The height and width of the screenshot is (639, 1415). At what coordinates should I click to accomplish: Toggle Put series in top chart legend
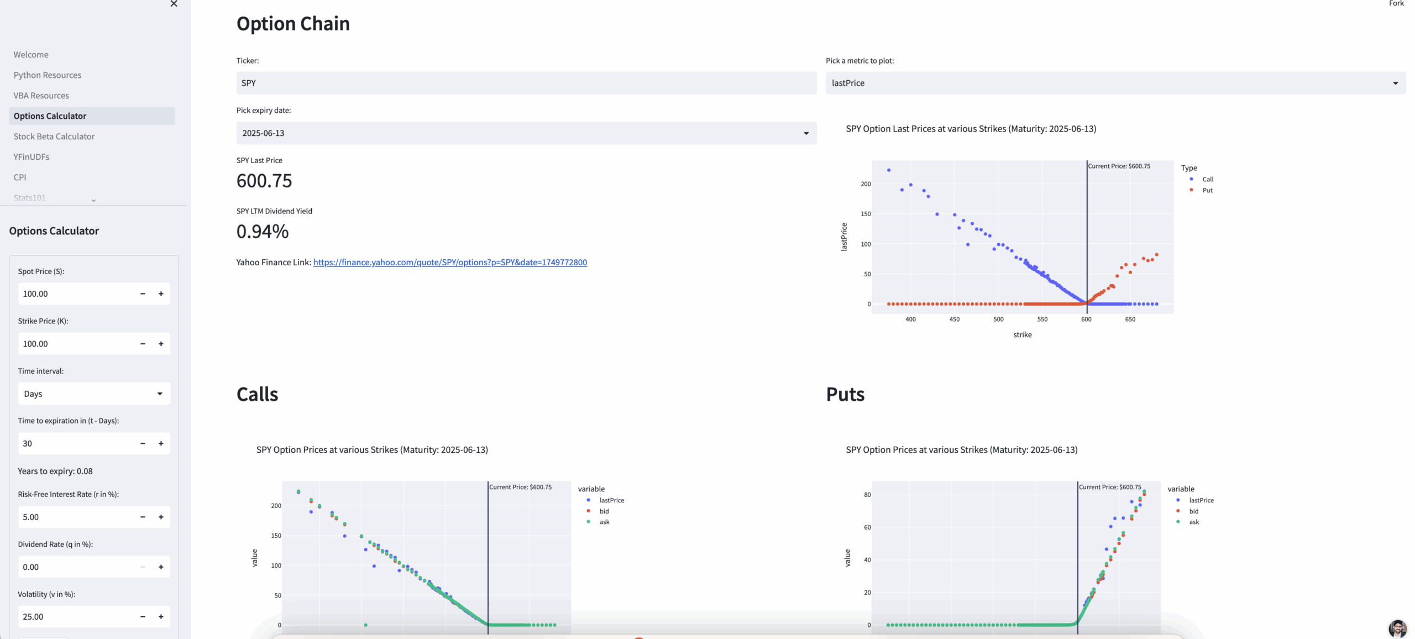pos(1207,190)
